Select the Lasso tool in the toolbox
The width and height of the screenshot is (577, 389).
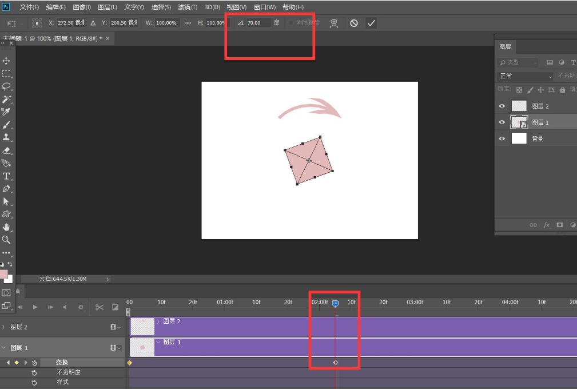coord(6,86)
